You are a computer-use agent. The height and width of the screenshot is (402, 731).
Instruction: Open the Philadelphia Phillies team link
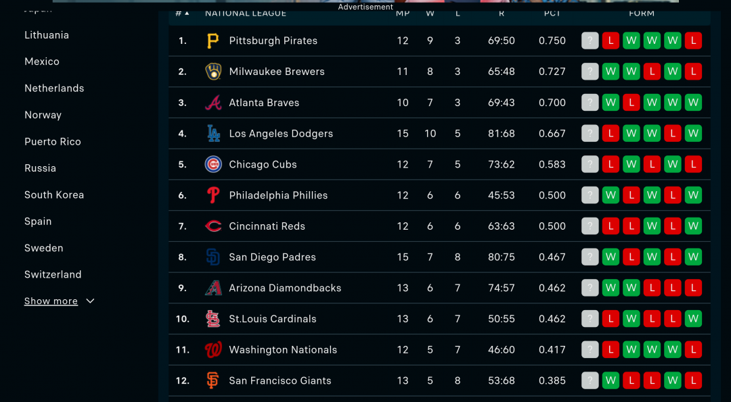point(278,195)
